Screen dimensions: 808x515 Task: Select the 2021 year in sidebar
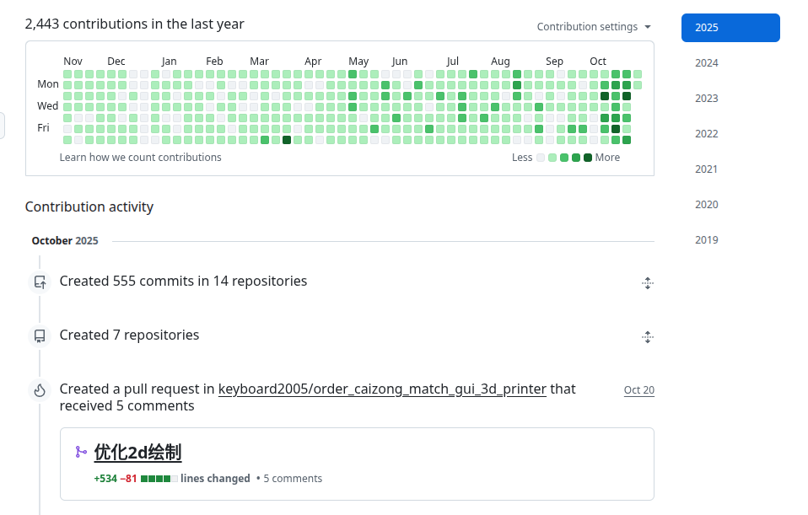click(x=707, y=169)
